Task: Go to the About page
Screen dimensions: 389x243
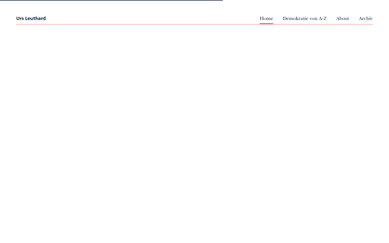Action: point(342,18)
